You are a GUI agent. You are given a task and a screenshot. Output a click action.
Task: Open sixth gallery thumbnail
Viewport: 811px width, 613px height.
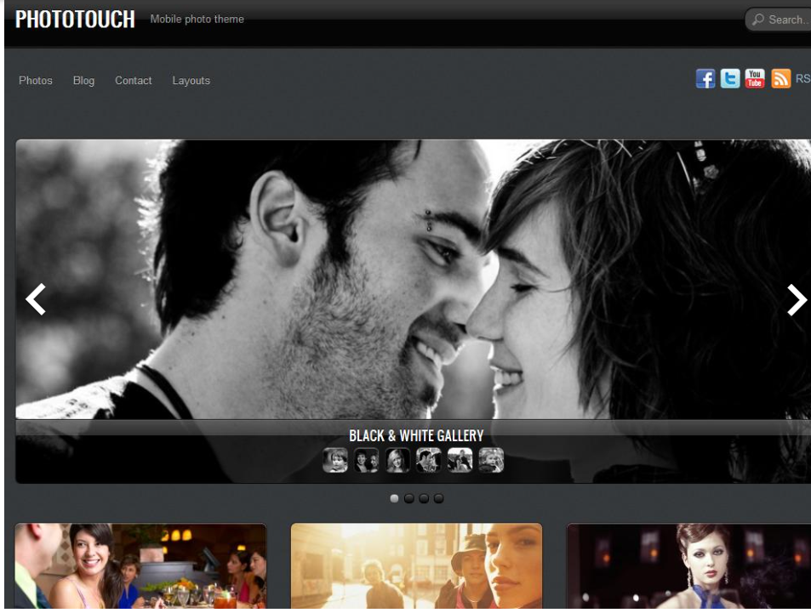491,460
